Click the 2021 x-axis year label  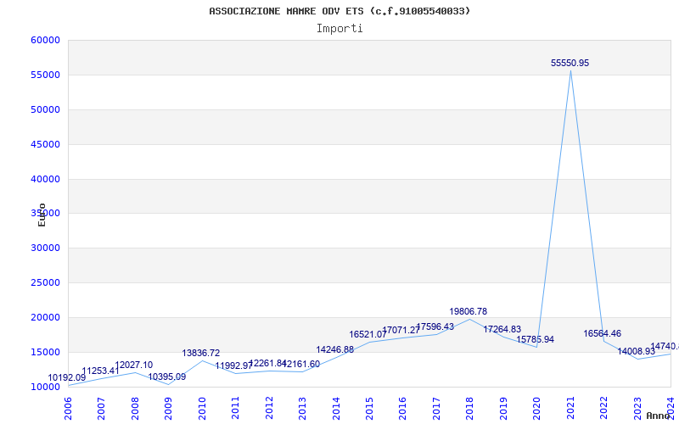570,409
